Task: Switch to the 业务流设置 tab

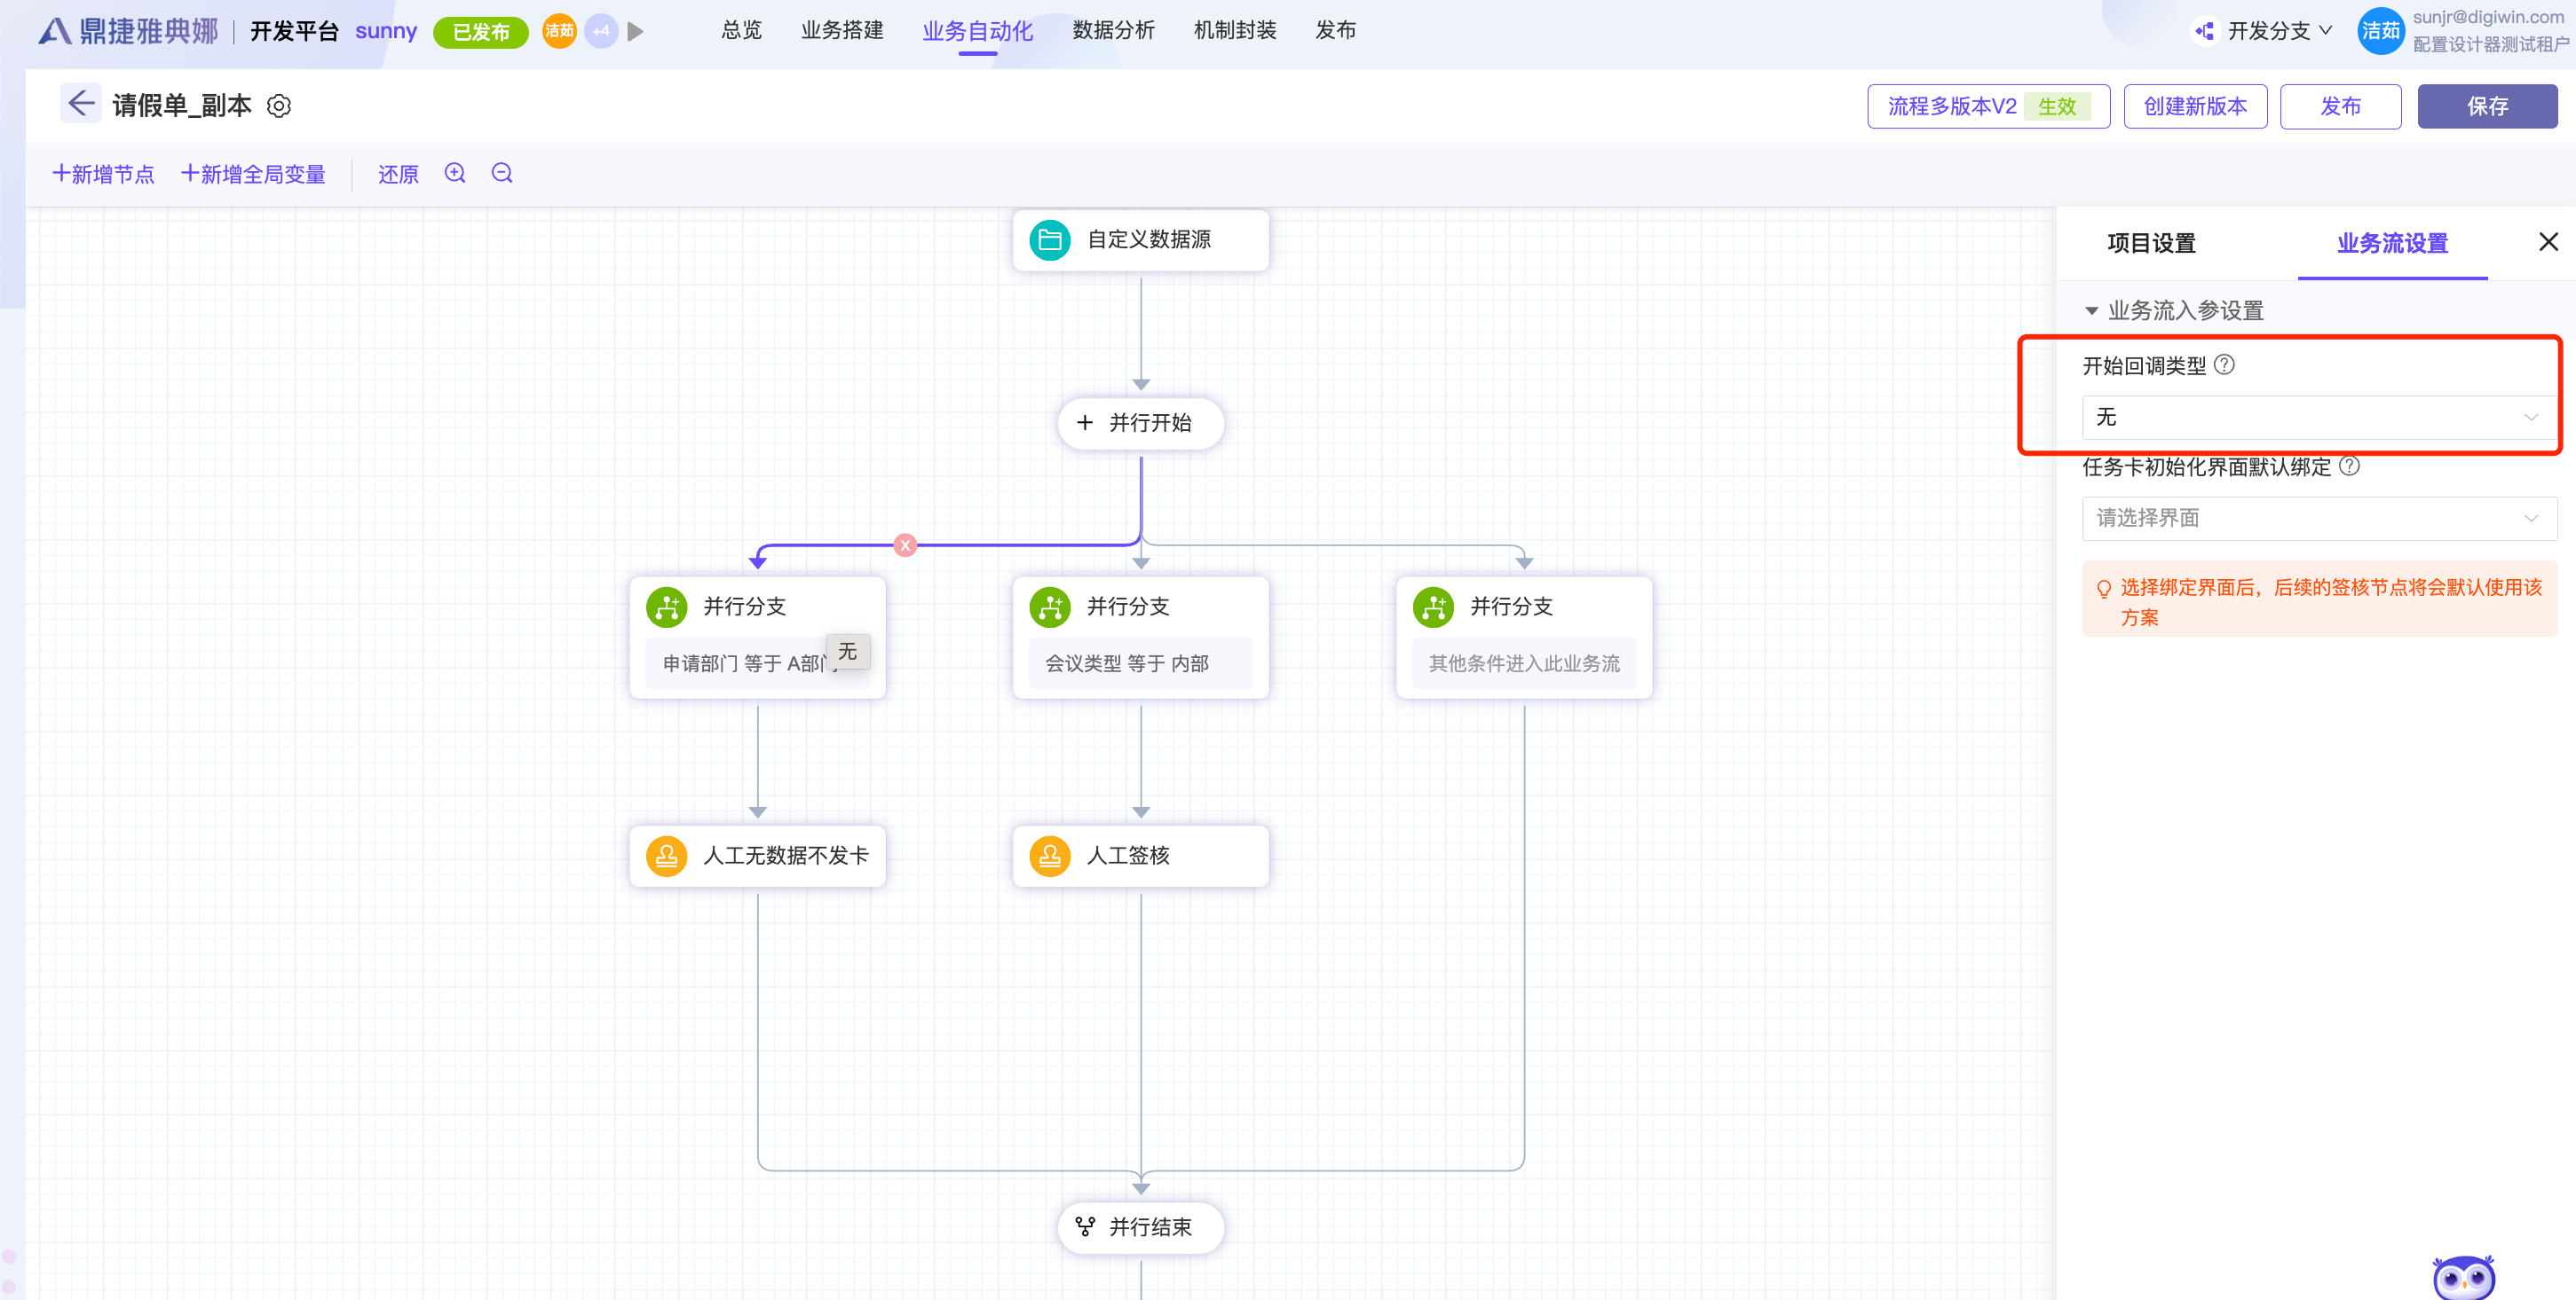Action: tap(2392, 243)
